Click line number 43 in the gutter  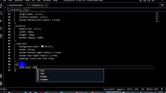(x=9, y=44)
